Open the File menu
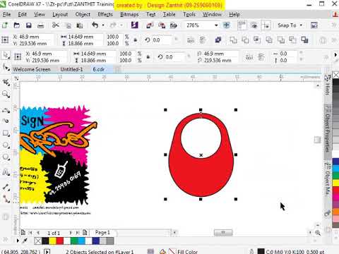This screenshot has height=254, width=339. pos(6,14)
